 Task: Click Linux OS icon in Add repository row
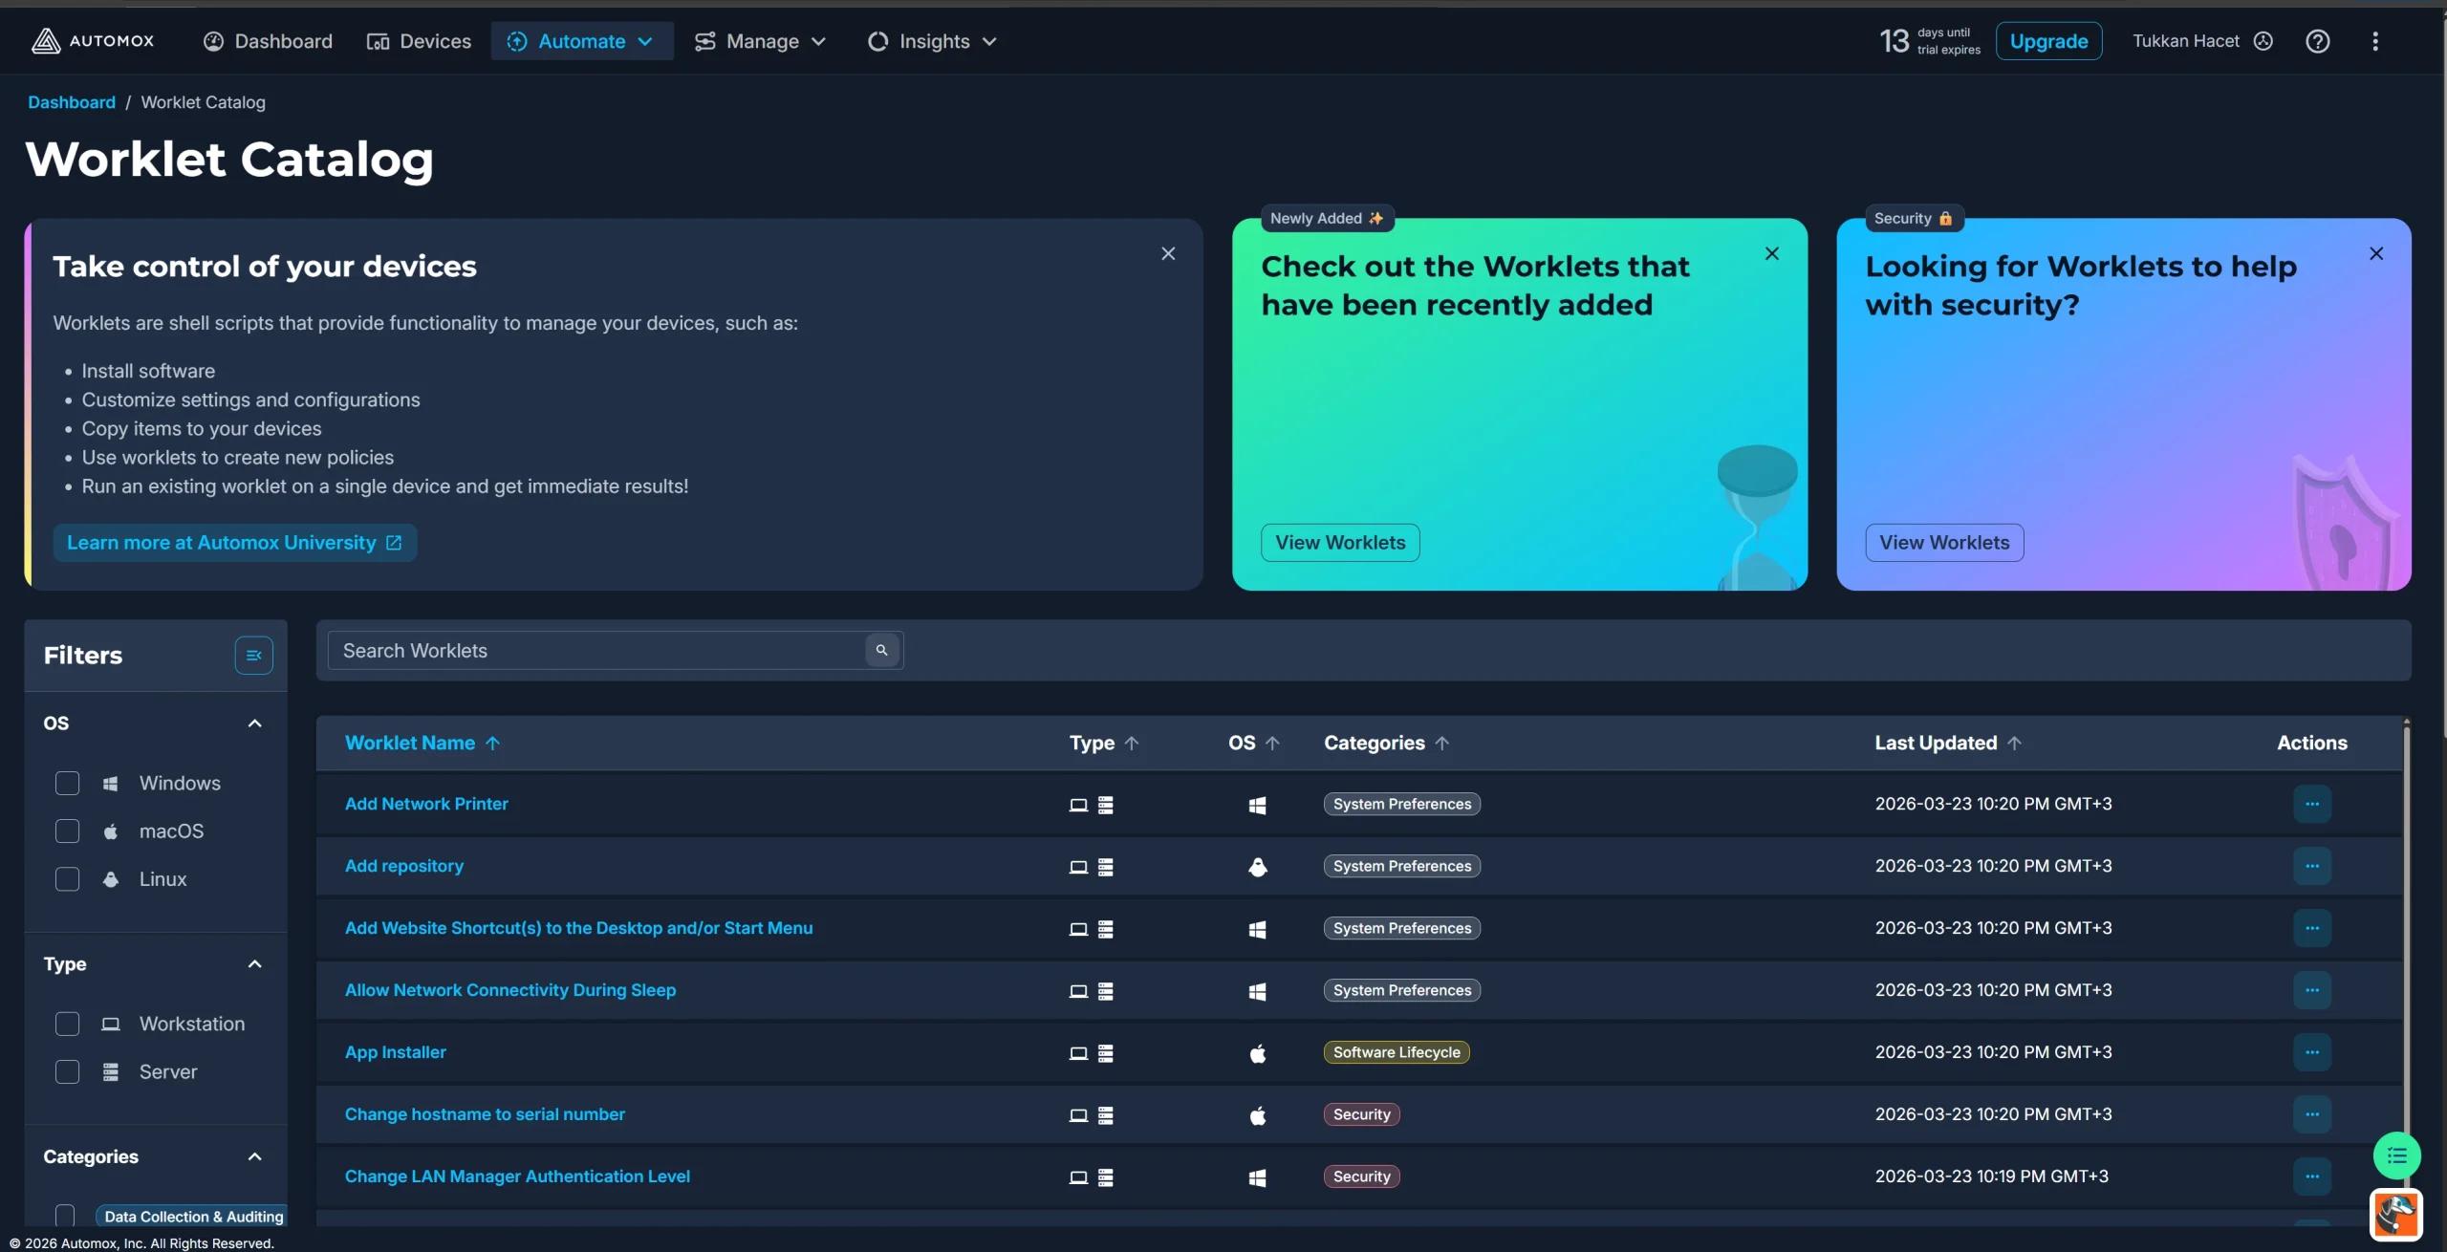[x=1257, y=867]
